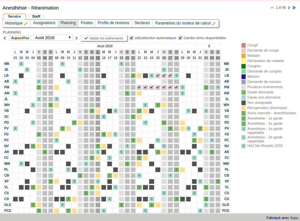Screen dimensions: 300x221
Task: Click the orange up arrow near the record counter
Action: (x=272, y=8)
